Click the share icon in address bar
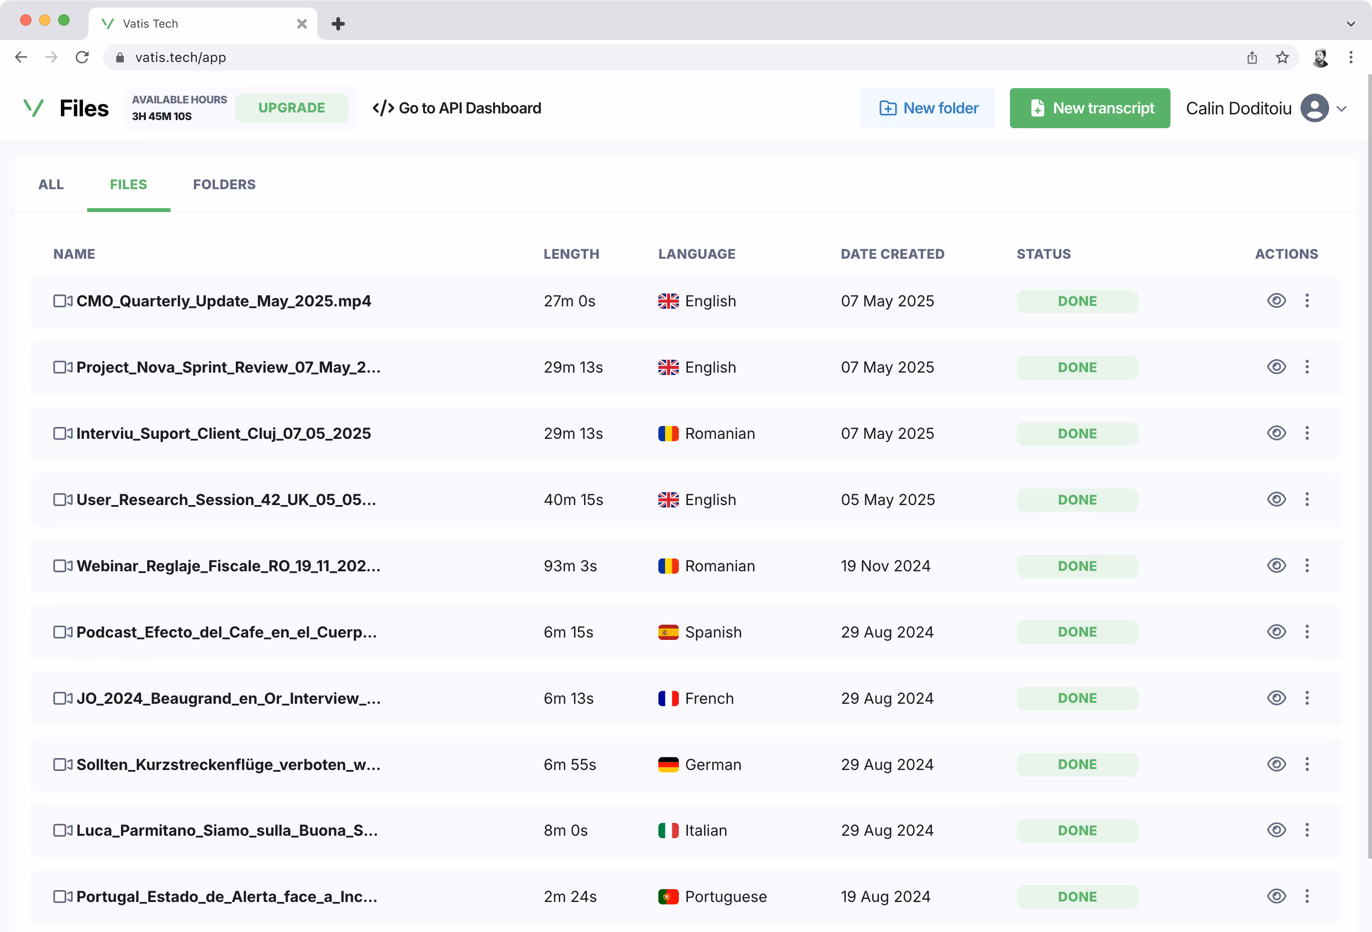Viewport: 1372px width, 932px height. coord(1251,57)
